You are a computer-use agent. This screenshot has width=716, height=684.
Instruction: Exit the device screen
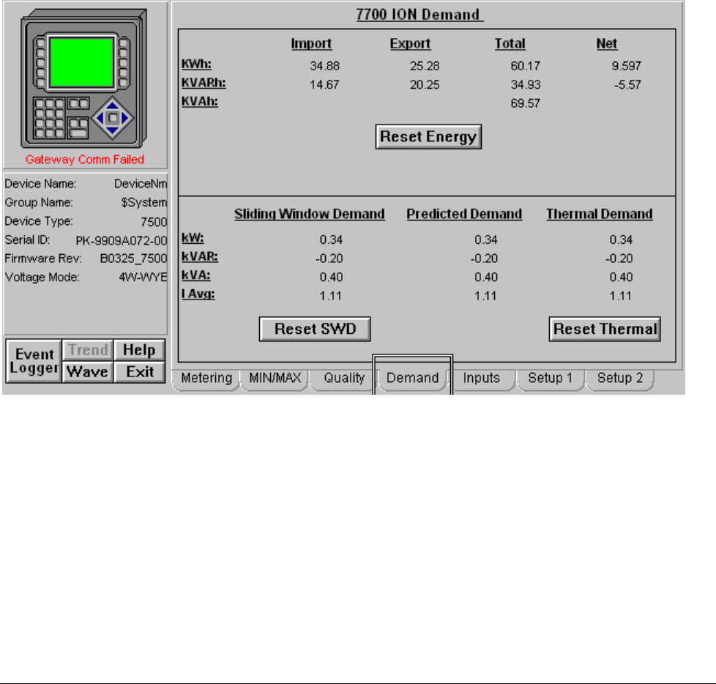(x=139, y=372)
